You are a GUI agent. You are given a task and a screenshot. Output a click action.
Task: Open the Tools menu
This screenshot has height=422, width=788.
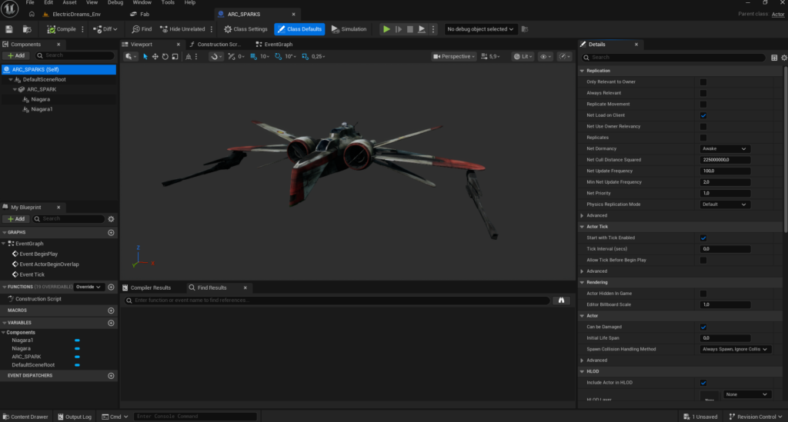click(168, 2)
